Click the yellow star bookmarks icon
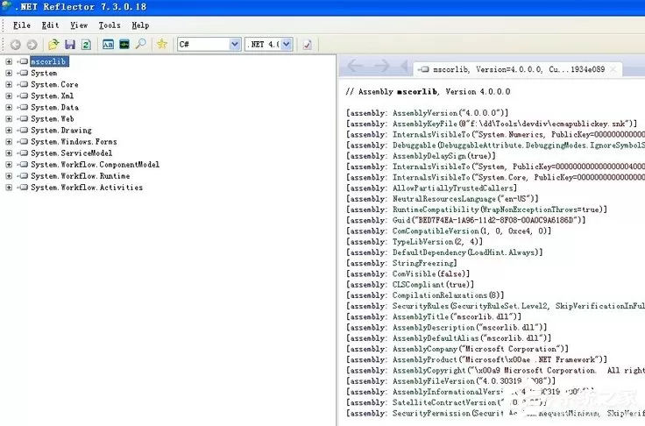This screenshot has width=645, height=426. click(161, 44)
